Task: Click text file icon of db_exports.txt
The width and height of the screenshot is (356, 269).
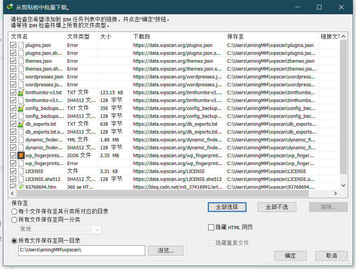Action: [x=21, y=124]
